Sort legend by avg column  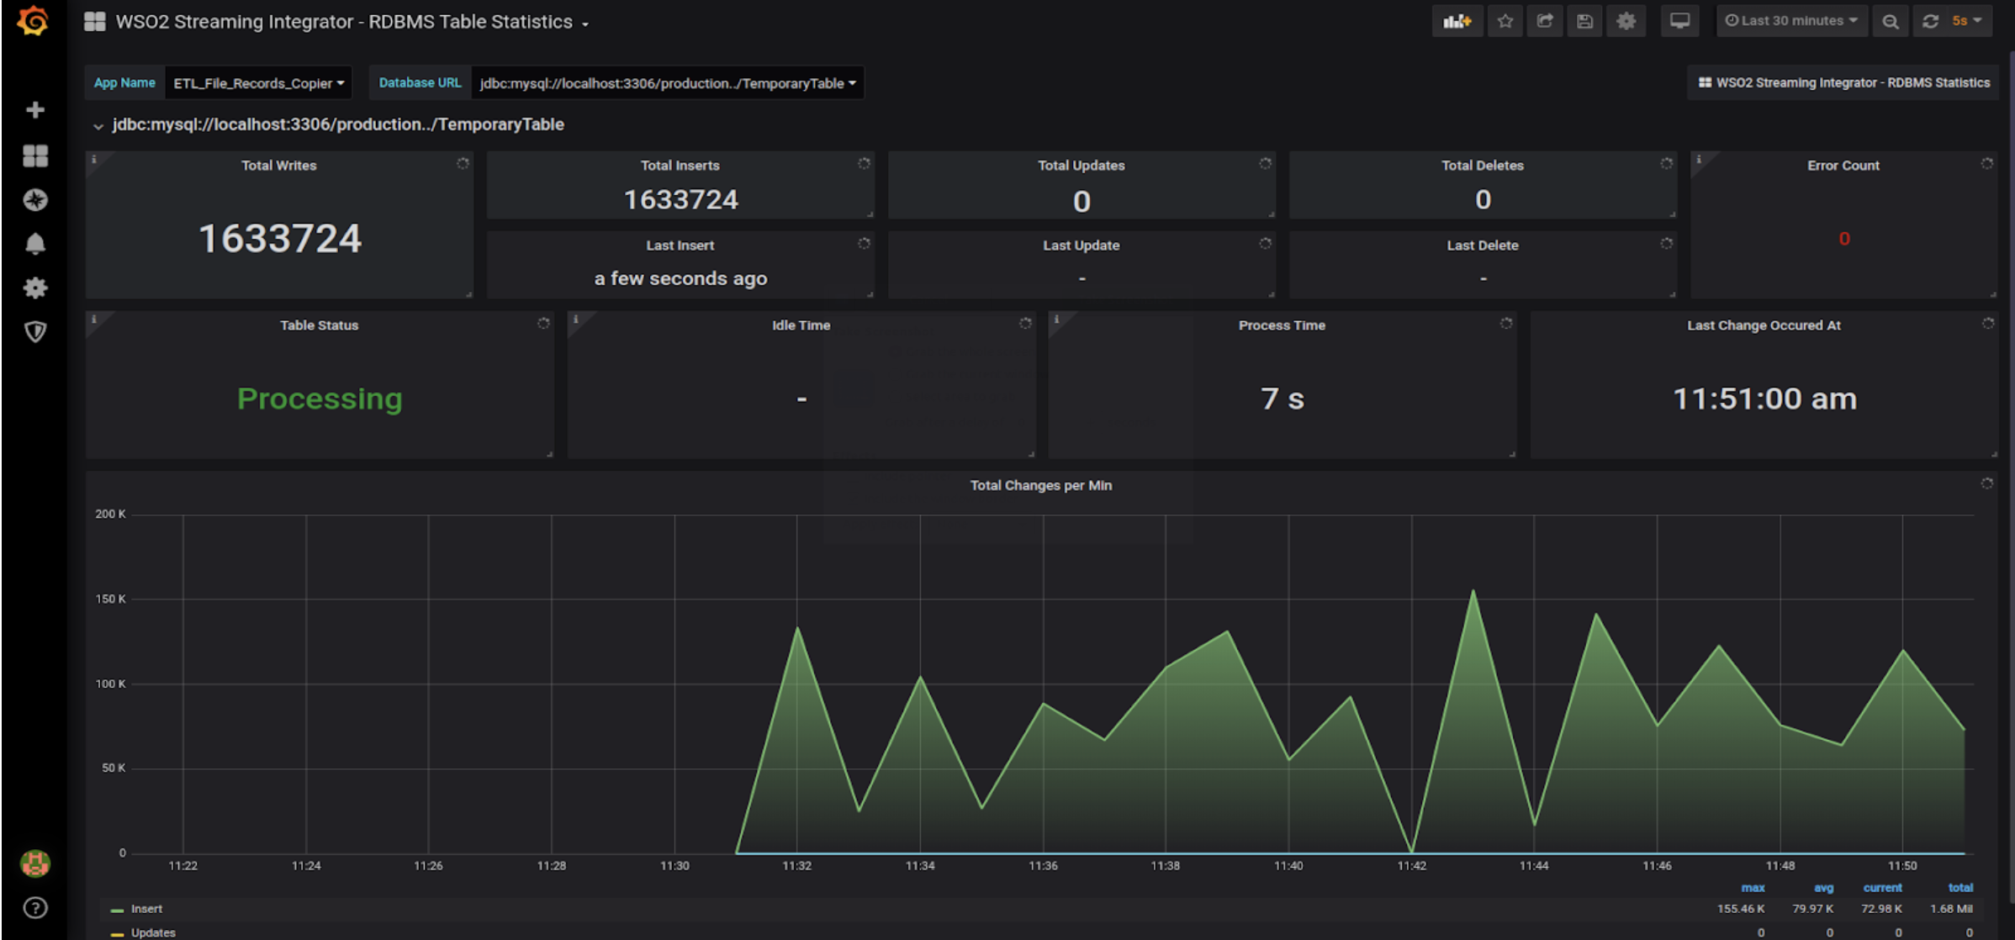click(x=1823, y=888)
